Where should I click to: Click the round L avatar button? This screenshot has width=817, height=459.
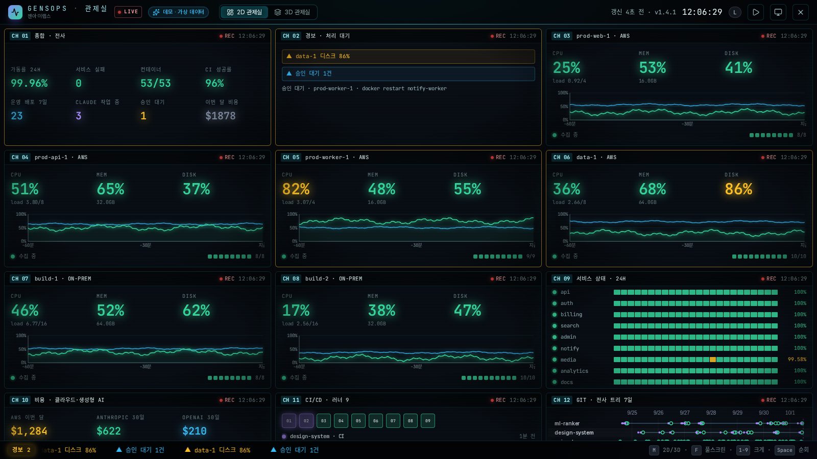click(x=735, y=12)
